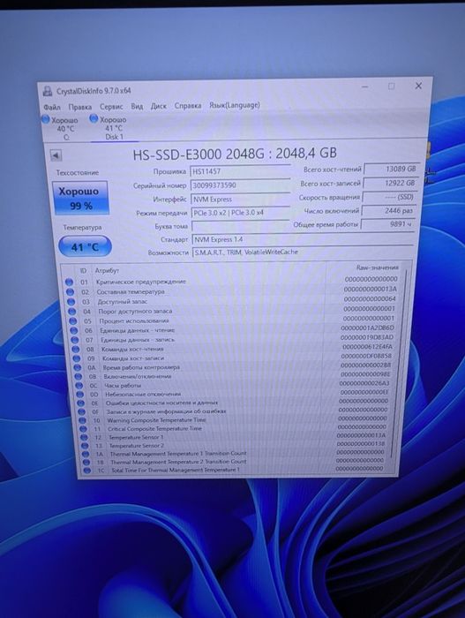Click total host reads value 13089 GB

tap(391, 169)
